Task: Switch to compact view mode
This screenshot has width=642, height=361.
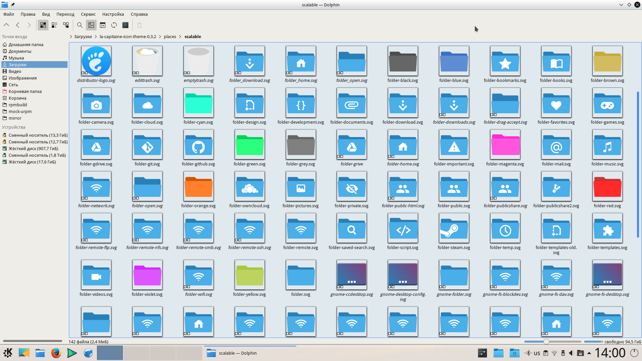Action: [55, 25]
